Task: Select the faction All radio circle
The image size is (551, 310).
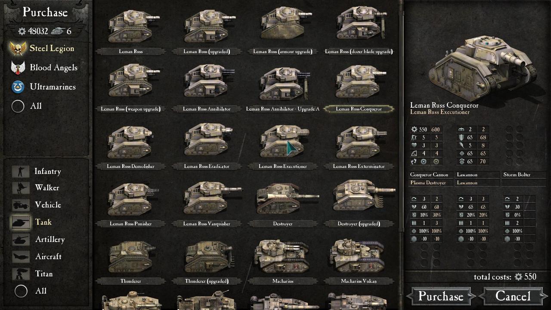Action: (18, 106)
